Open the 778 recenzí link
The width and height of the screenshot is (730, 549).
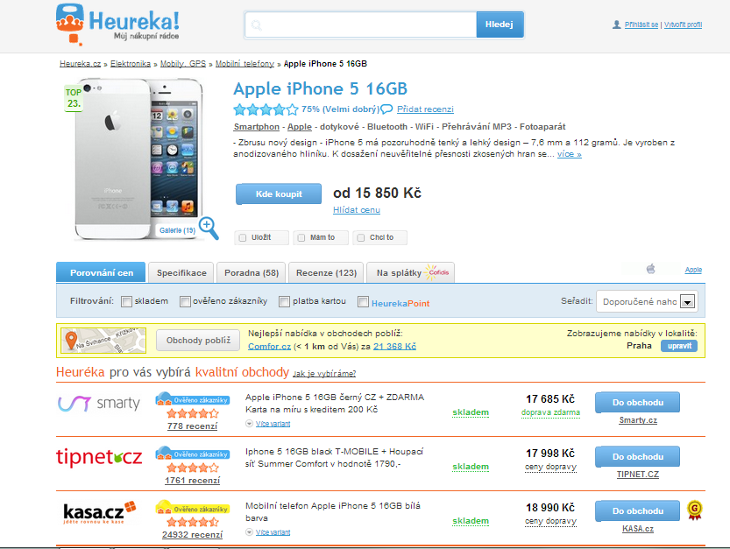point(192,426)
